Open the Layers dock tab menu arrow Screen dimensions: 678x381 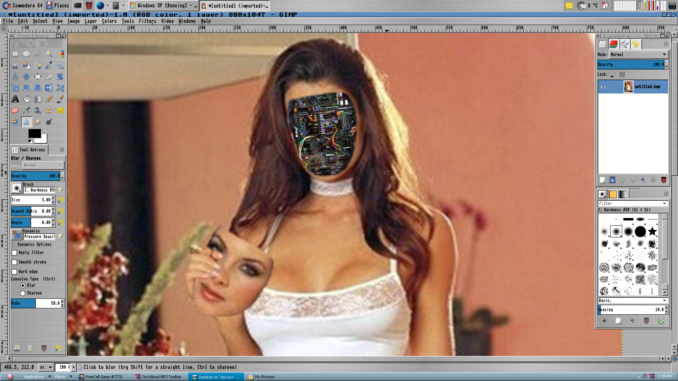(666, 44)
